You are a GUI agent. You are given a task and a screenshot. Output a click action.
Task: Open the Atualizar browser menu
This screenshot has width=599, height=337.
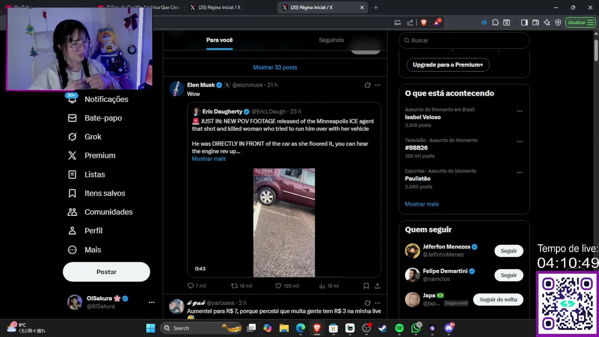tap(580, 22)
